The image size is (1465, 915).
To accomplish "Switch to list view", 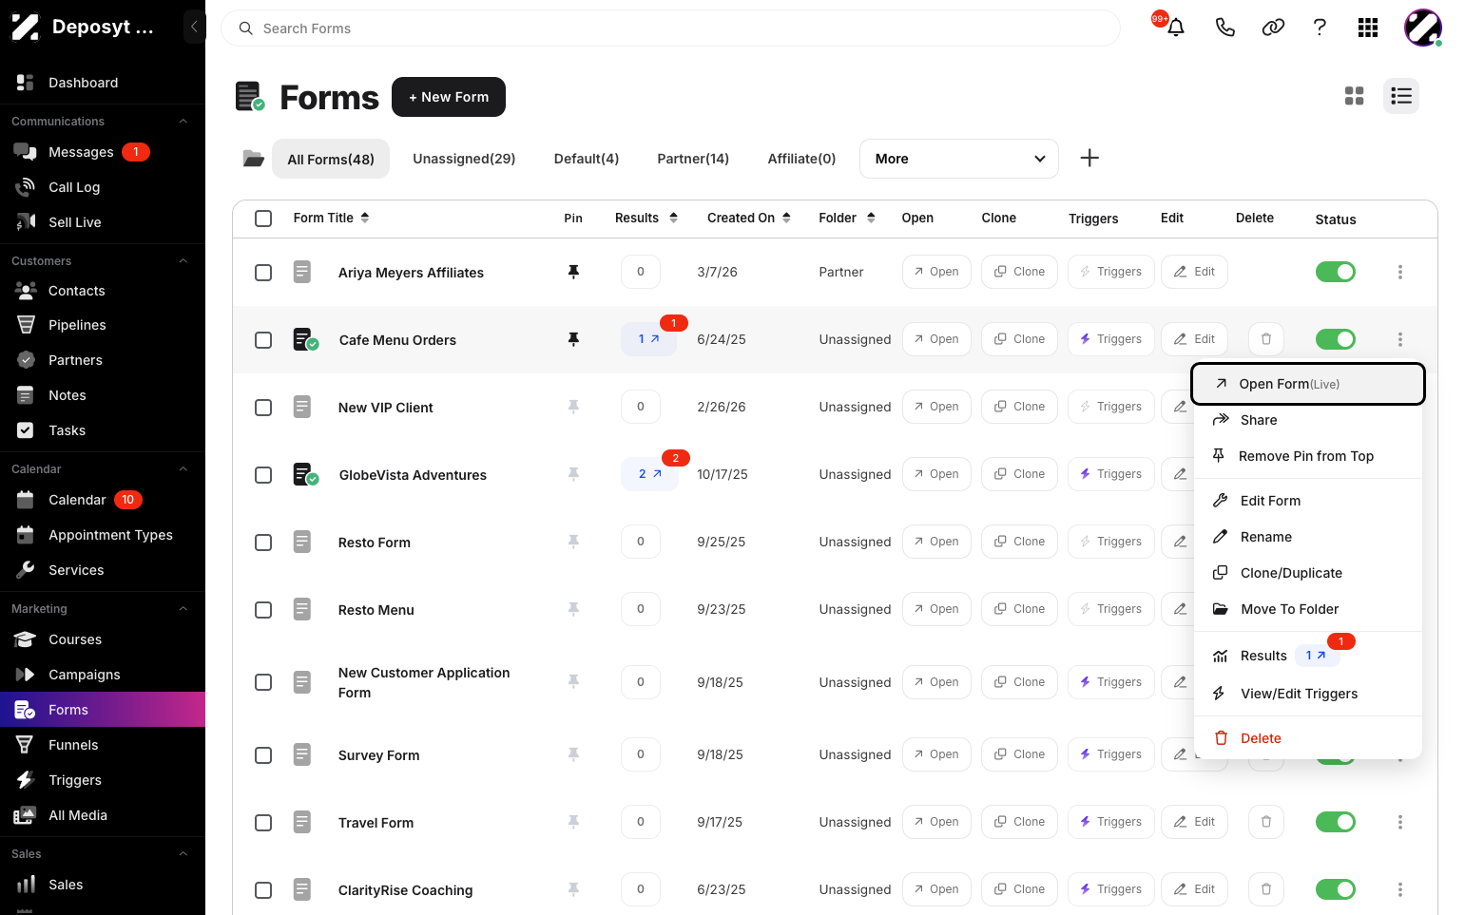I will pyautogui.click(x=1401, y=96).
